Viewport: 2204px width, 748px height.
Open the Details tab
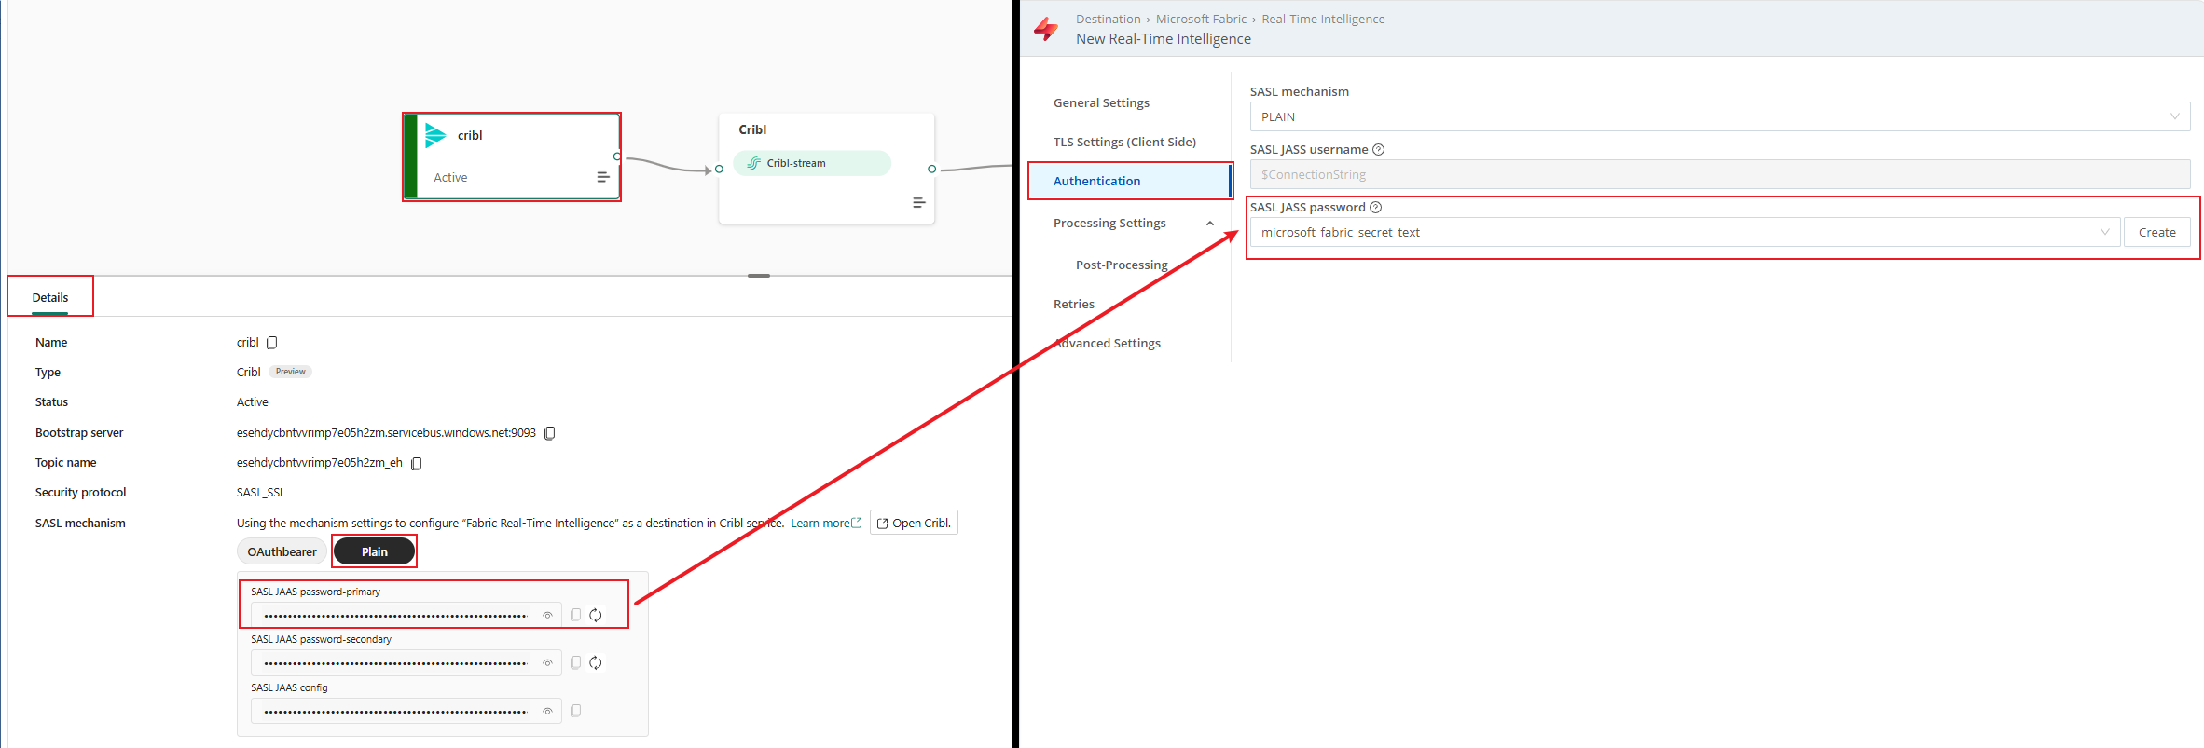(50, 297)
